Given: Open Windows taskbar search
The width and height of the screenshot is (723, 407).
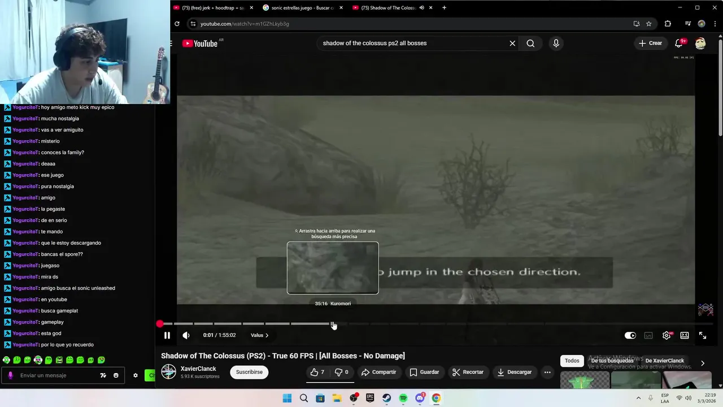Looking at the screenshot, I should [x=304, y=399].
